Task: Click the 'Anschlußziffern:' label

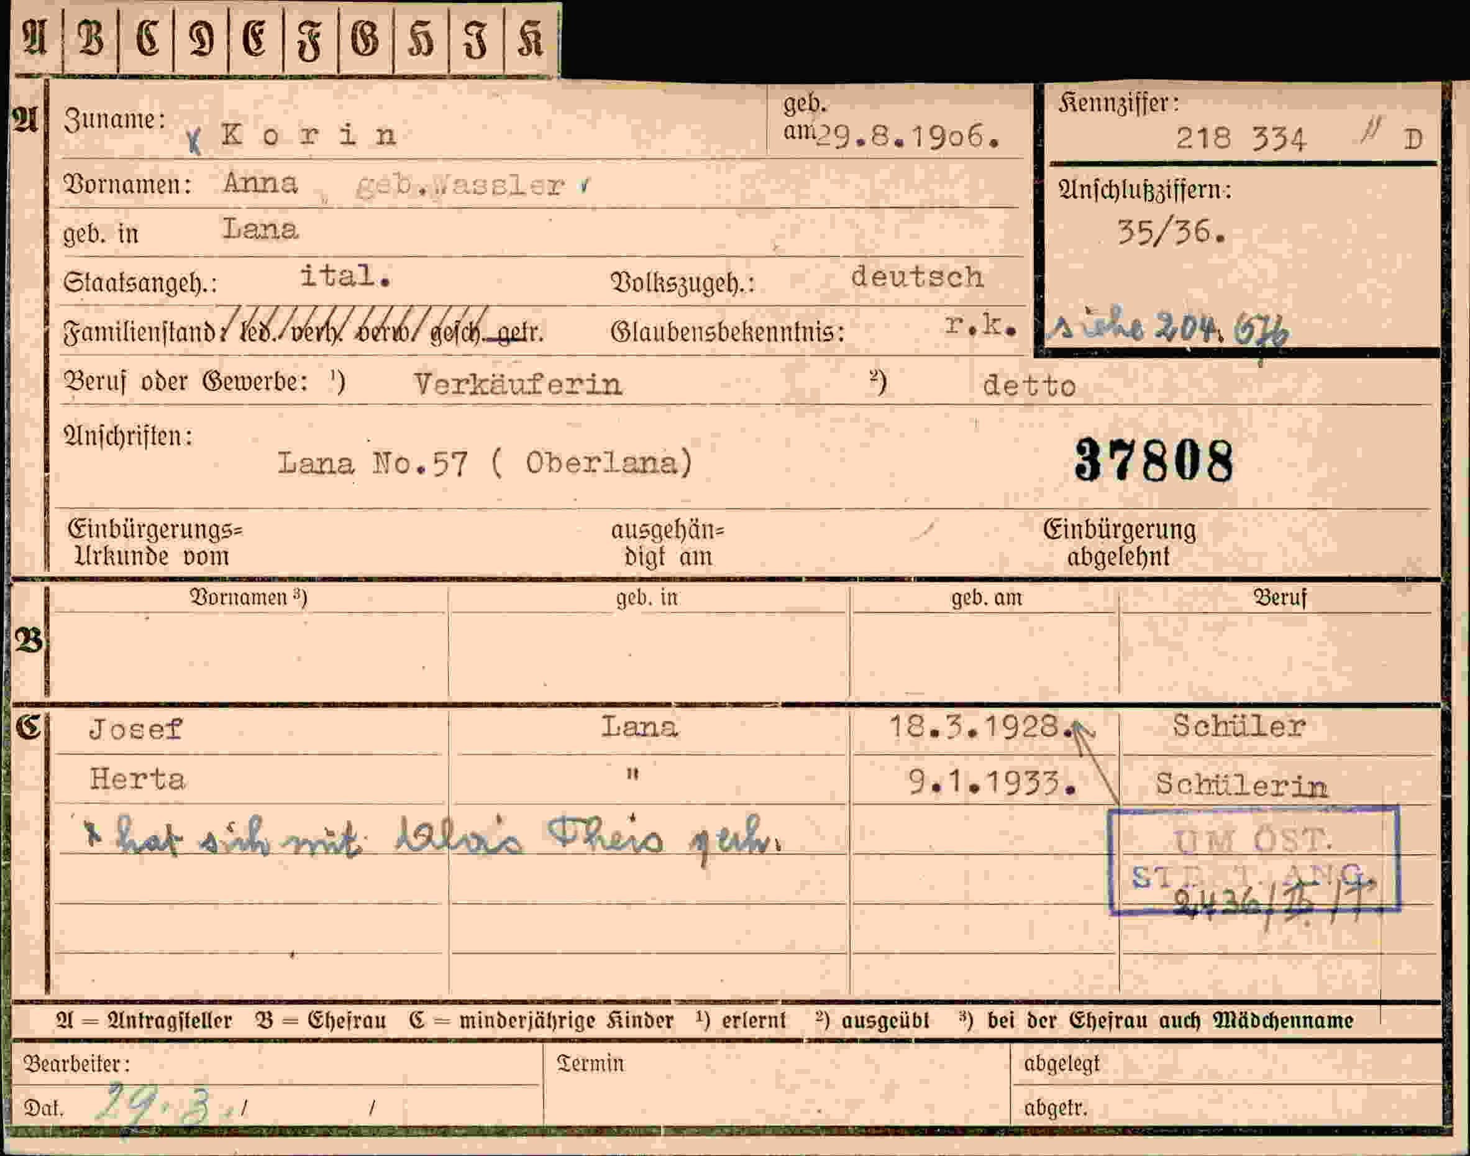Action: click(x=1144, y=190)
